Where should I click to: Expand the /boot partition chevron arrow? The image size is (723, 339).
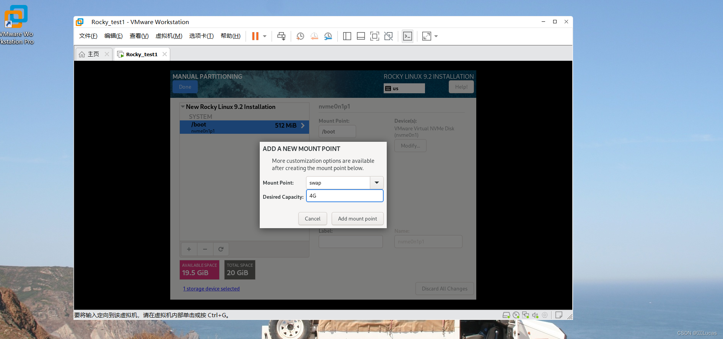(x=303, y=125)
